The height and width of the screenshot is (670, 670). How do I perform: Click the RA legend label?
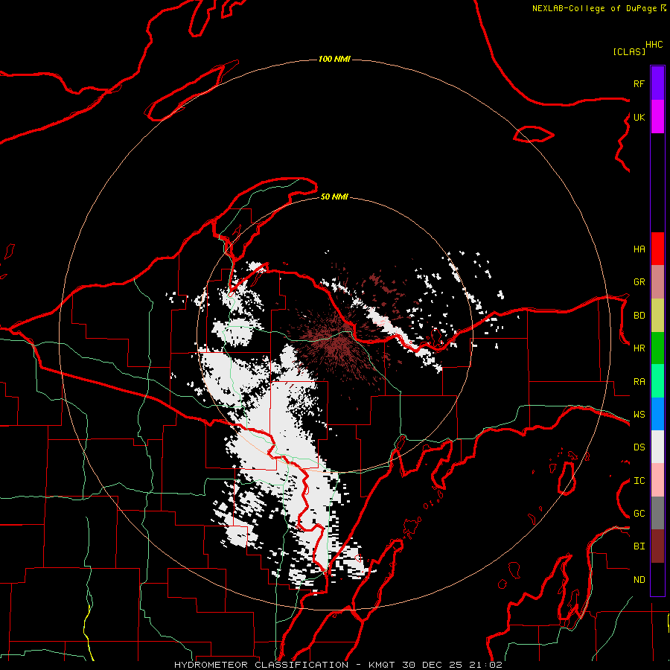click(x=639, y=382)
